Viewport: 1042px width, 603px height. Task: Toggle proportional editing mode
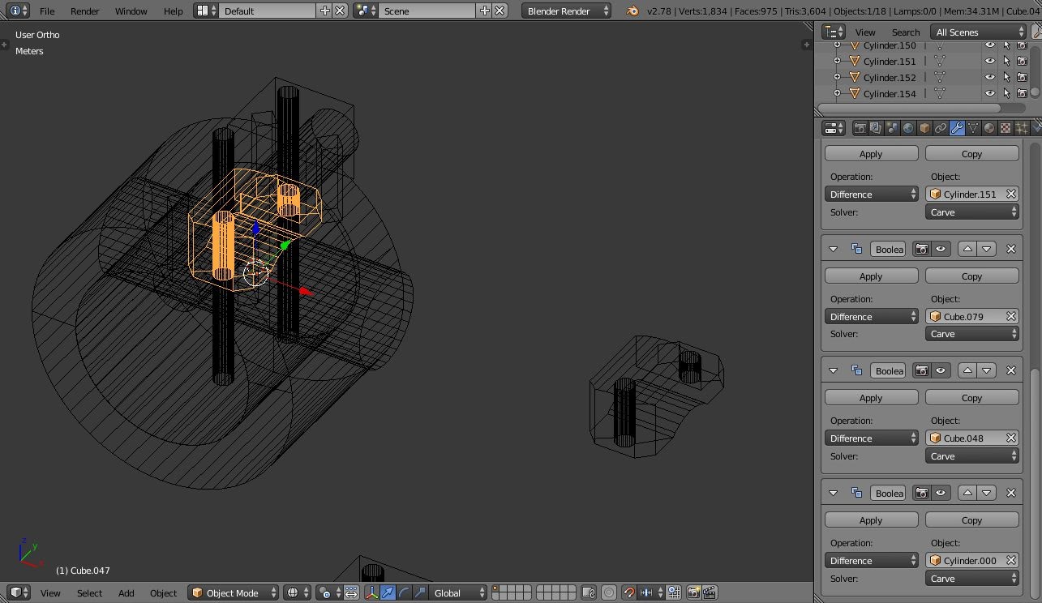tap(609, 592)
